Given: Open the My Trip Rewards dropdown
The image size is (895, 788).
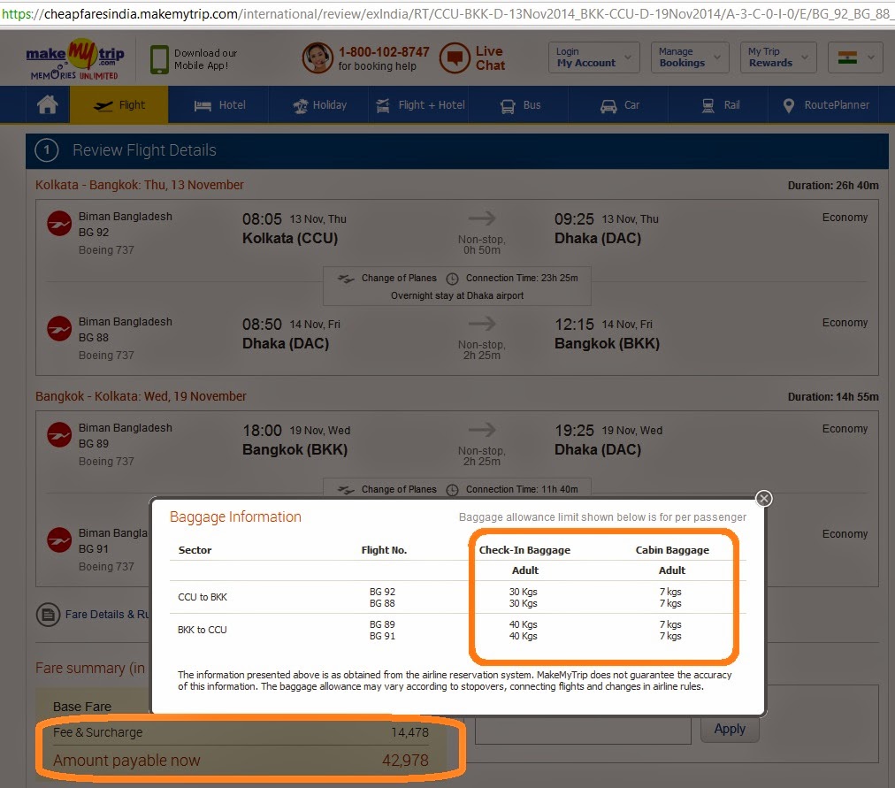Looking at the screenshot, I should click(778, 57).
